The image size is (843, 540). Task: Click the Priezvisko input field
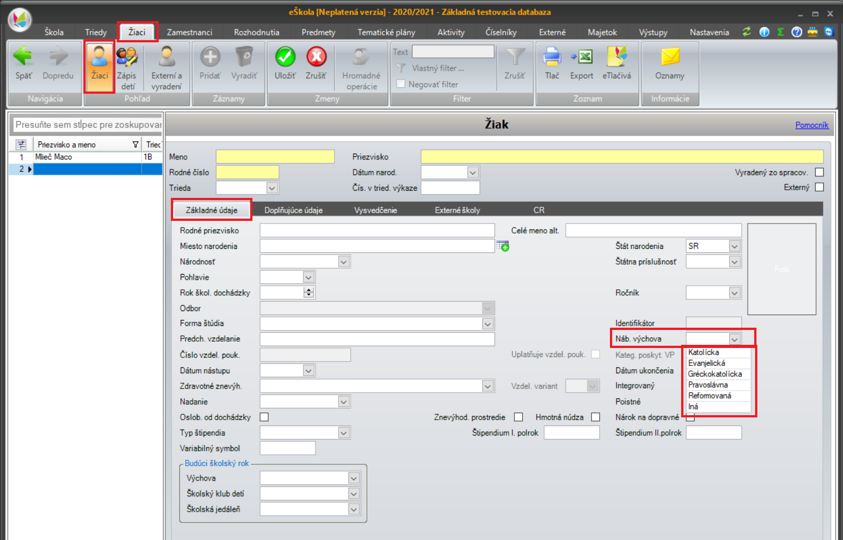click(x=622, y=157)
